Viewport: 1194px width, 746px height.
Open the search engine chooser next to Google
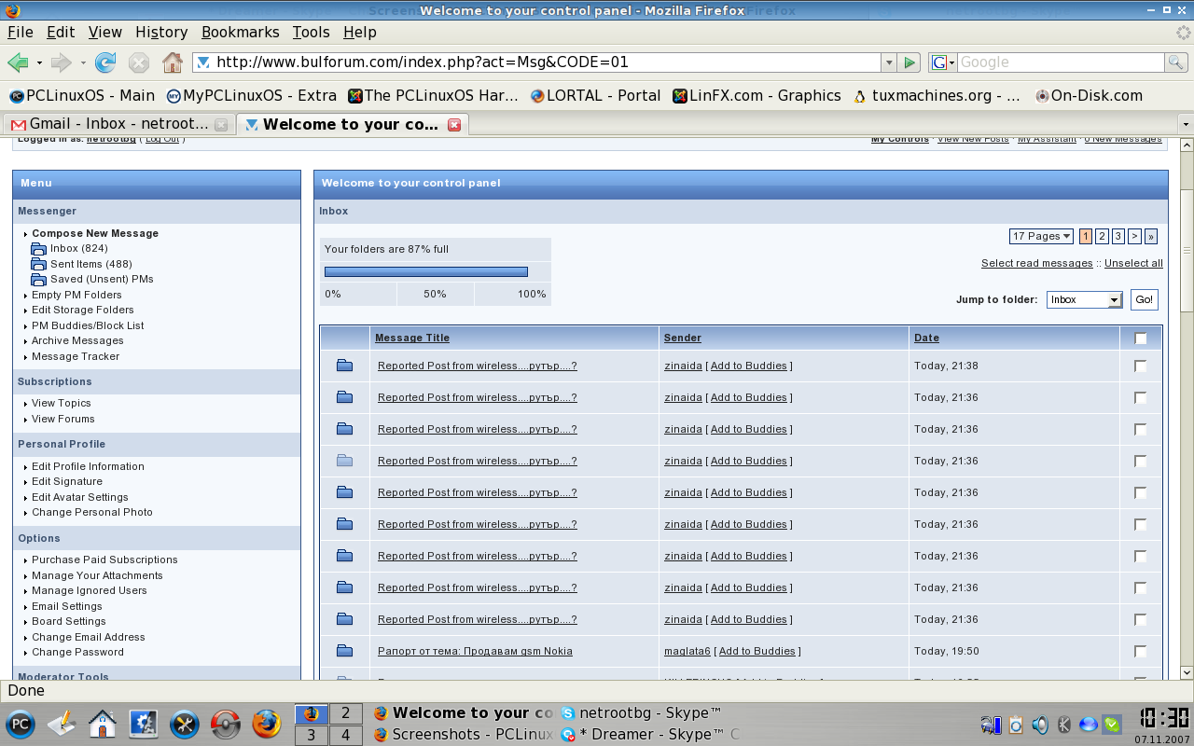click(x=942, y=62)
